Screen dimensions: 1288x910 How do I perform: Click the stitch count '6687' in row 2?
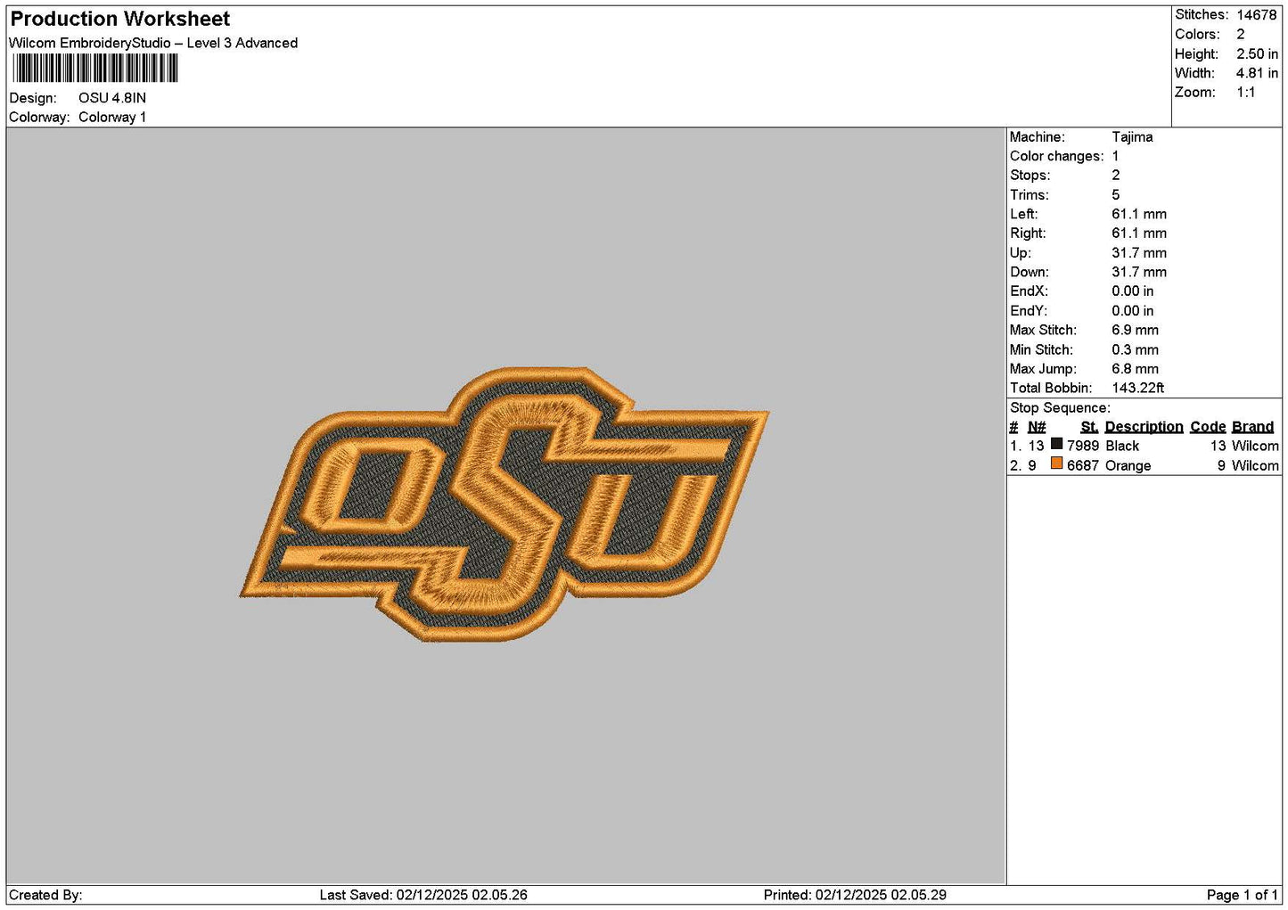[1083, 466]
